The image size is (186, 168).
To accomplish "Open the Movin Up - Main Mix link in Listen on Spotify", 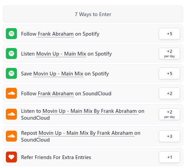I will pyautogui.click(x=61, y=54).
